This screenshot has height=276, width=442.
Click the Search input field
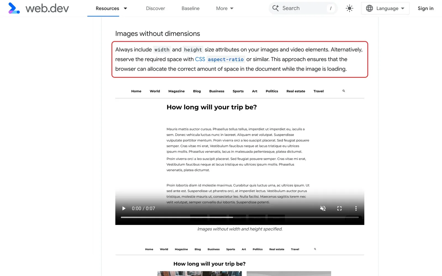click(303, 8)
